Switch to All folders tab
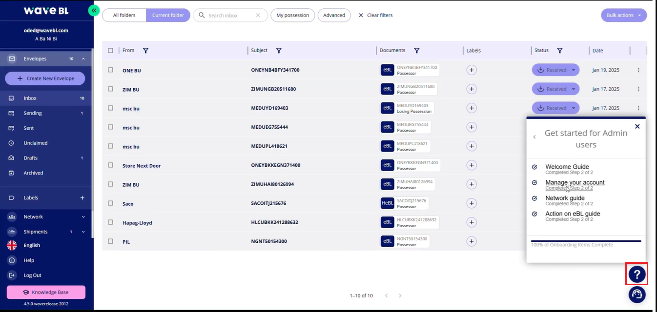 coord(124,15)
